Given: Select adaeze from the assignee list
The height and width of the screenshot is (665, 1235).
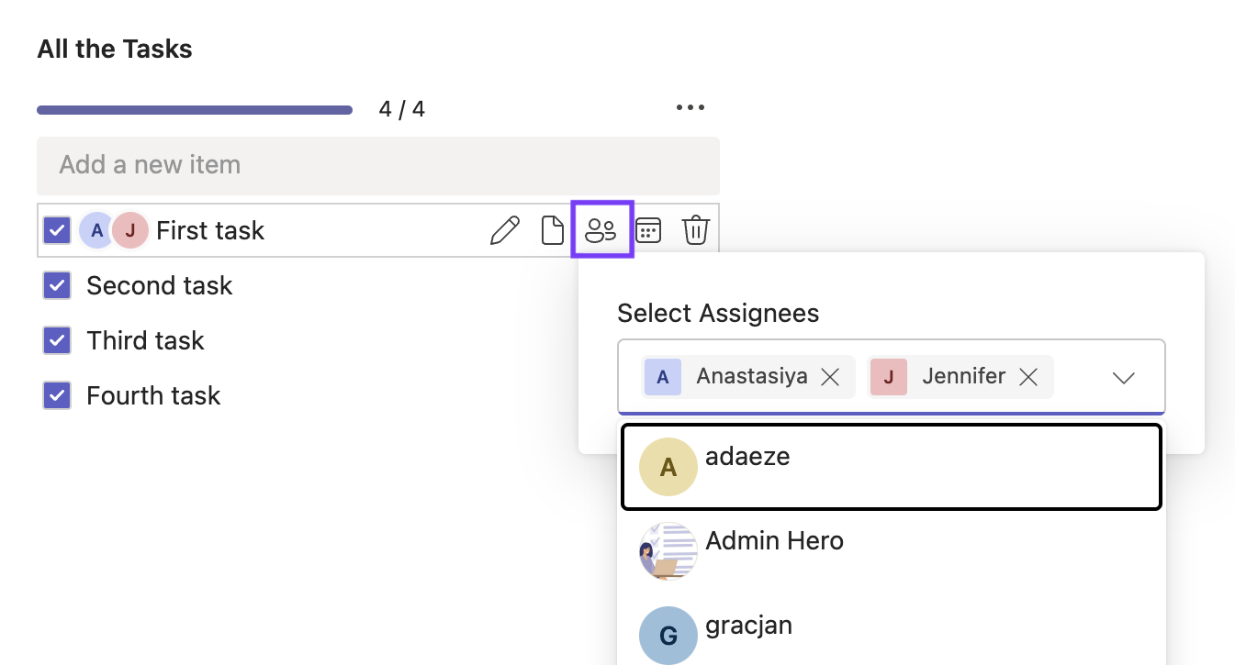Looking at the screenshot, I should 891,467.
